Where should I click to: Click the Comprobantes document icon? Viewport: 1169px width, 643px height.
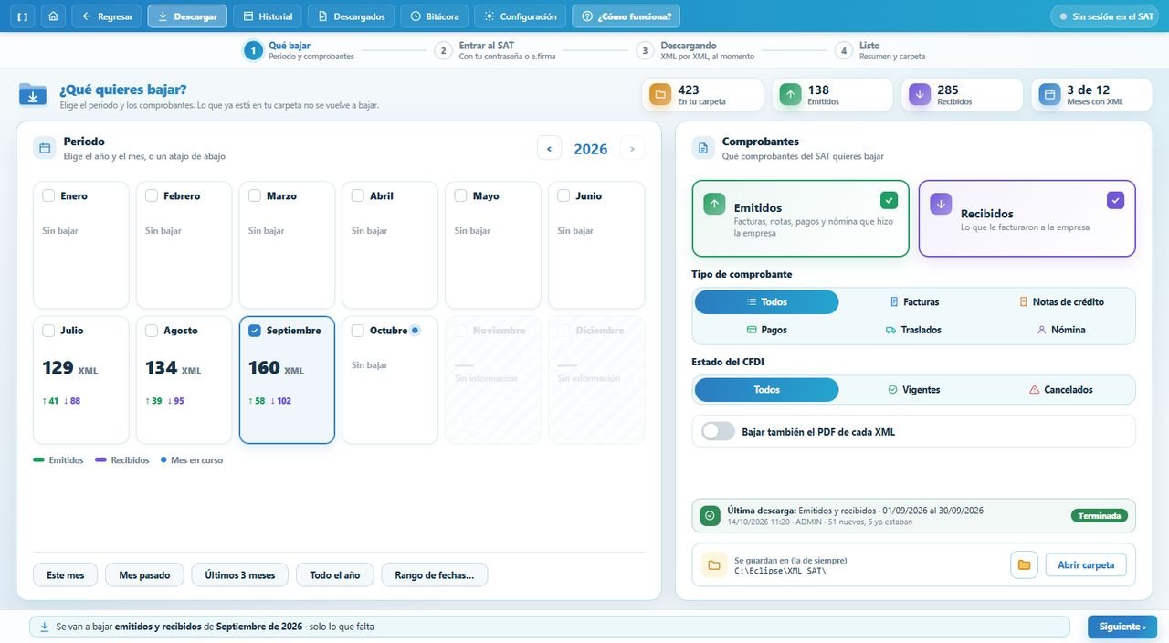[703, 148]
